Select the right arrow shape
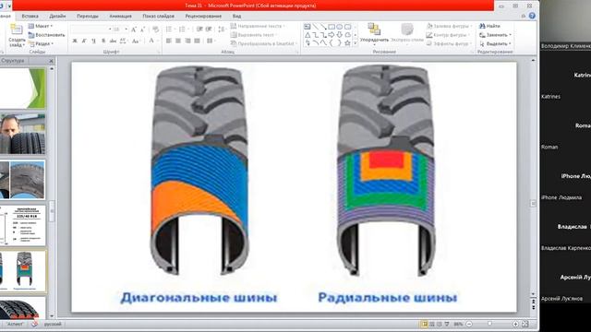The image size is (591, 332). point(332,35)
